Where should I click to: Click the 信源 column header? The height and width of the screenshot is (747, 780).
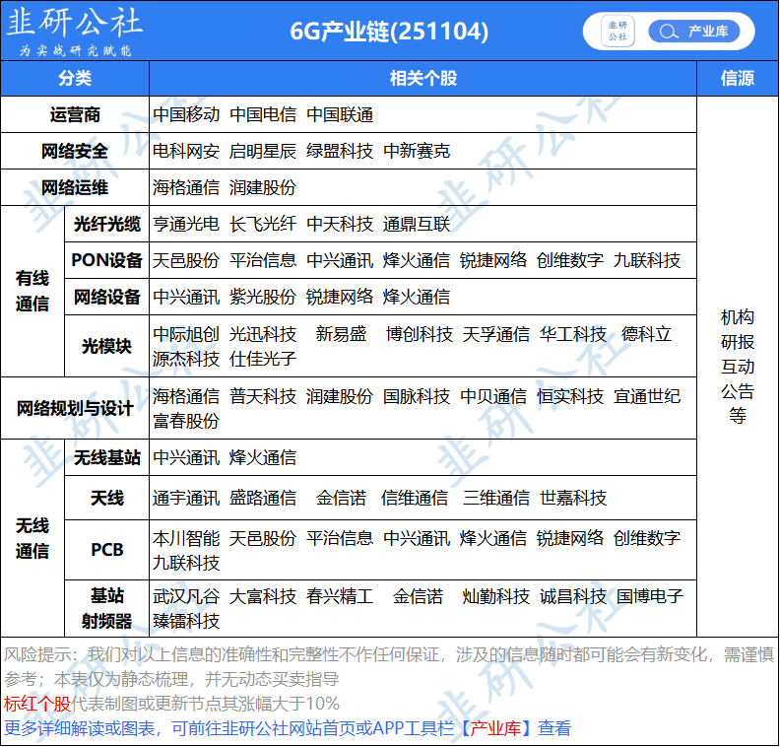738,79
